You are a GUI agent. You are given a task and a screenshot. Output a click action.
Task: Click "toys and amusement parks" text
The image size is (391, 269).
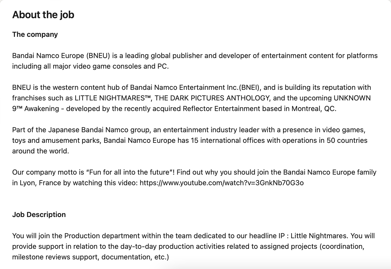click(x=56, y=140)
